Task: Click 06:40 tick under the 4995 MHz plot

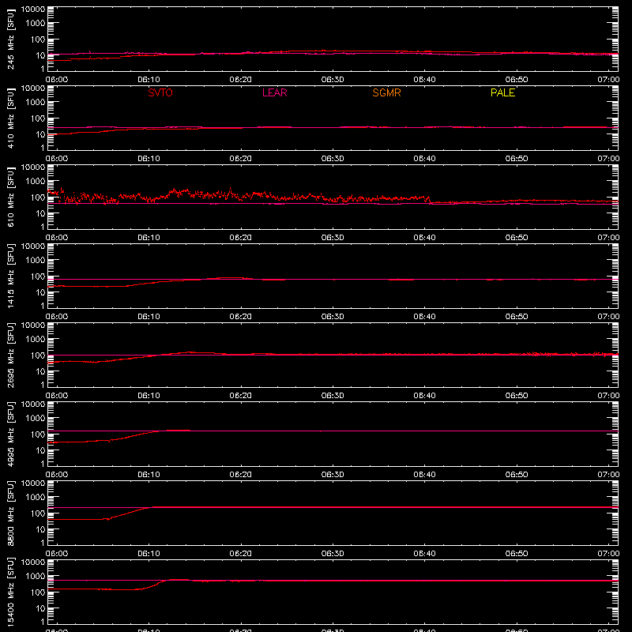Action: (424, 475)
